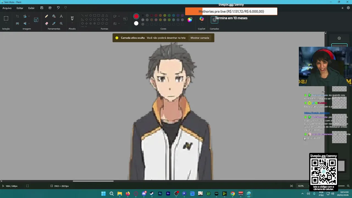Select the Magnifier zoom tool

61,23
